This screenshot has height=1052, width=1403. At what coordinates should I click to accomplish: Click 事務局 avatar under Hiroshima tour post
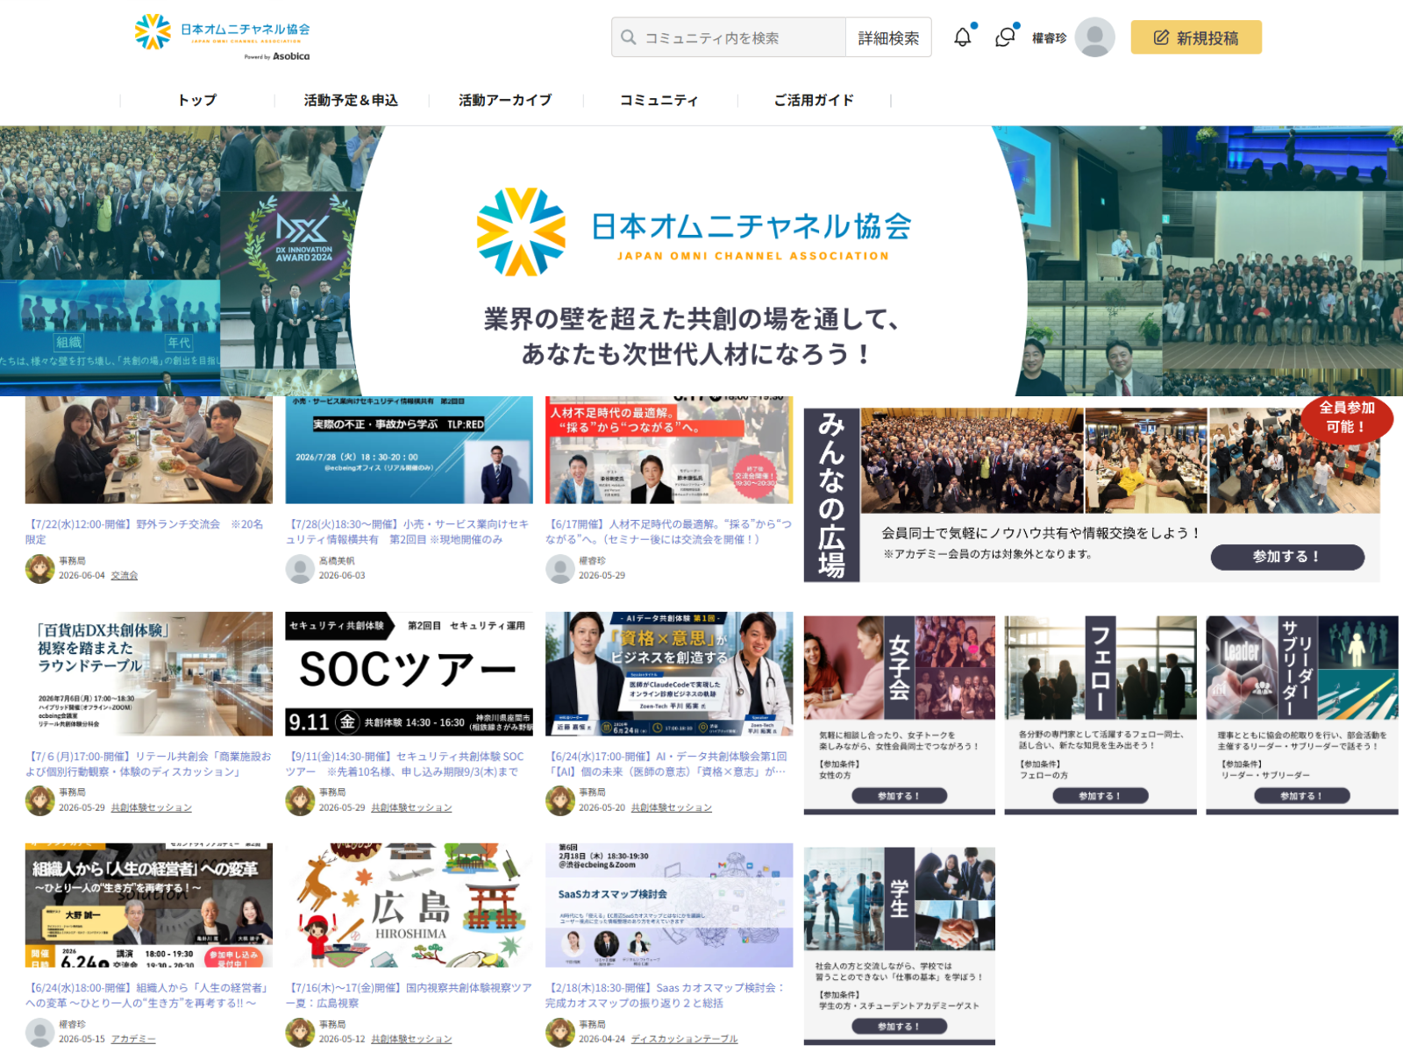tap(300, 1032)
